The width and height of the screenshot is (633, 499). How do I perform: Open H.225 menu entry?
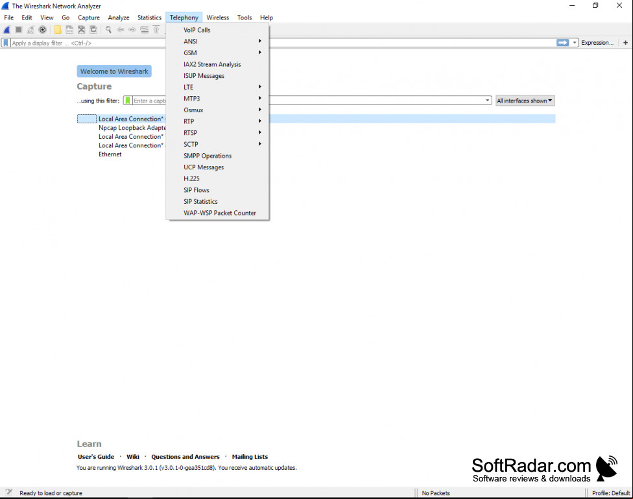(x=218, y=178)
